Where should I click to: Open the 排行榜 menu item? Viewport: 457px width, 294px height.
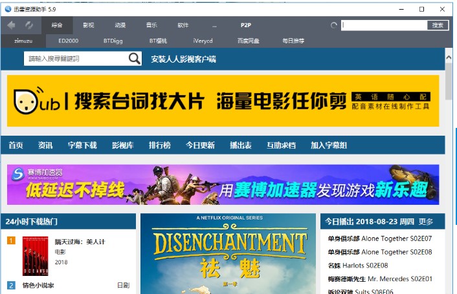click(160, 145)
